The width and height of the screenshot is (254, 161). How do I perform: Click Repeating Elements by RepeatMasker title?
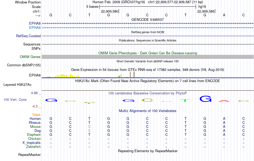148,151
